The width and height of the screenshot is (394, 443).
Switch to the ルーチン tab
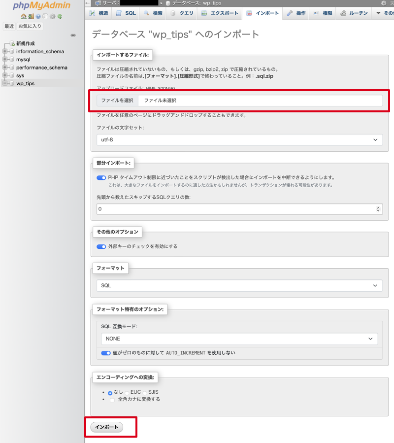tap(354, 13)
